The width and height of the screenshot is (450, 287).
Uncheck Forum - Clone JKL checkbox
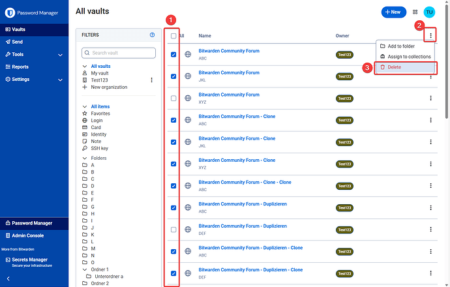click(173, 142)
